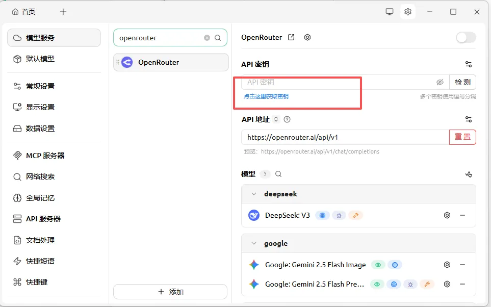Open API 地址 custom settings icon
Screen dimensions: 491x307
[469, 119]
